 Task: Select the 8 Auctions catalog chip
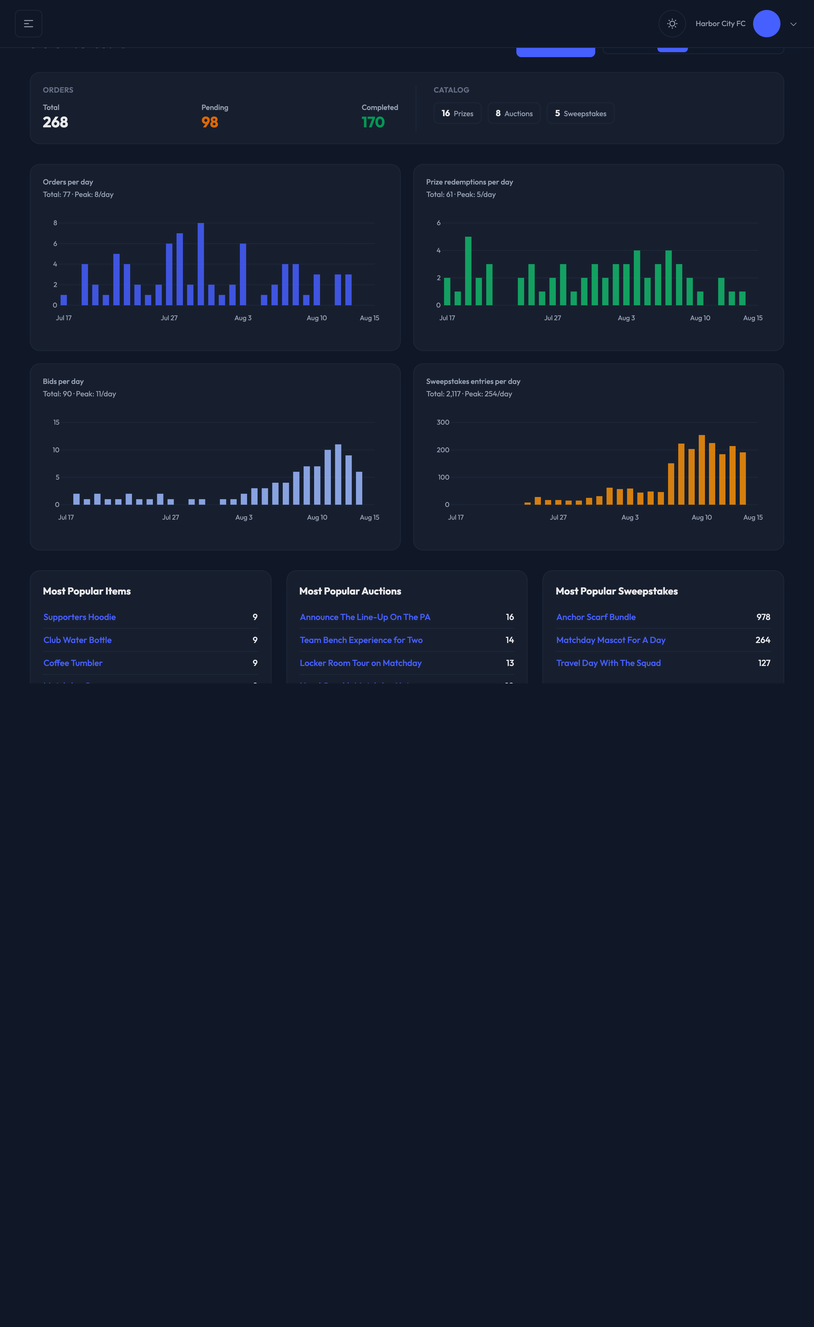tap(514, 113)
